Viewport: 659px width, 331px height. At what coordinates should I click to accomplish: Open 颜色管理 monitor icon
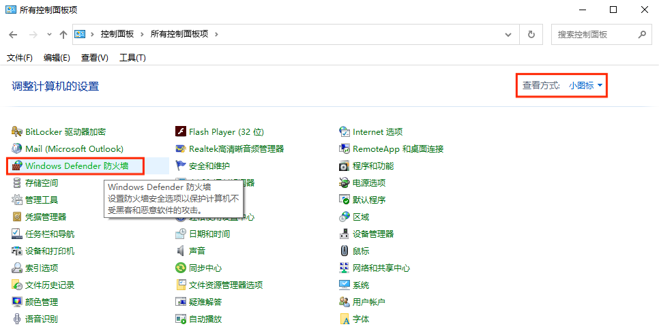pos(17,302)
